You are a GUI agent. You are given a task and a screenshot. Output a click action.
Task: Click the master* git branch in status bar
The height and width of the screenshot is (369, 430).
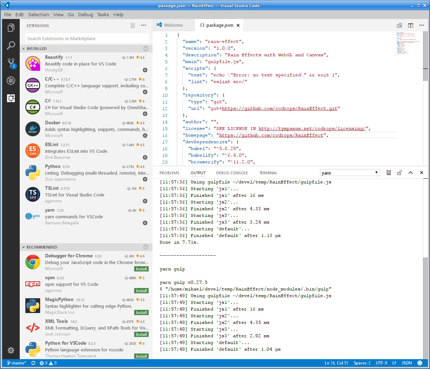point(16,363)
